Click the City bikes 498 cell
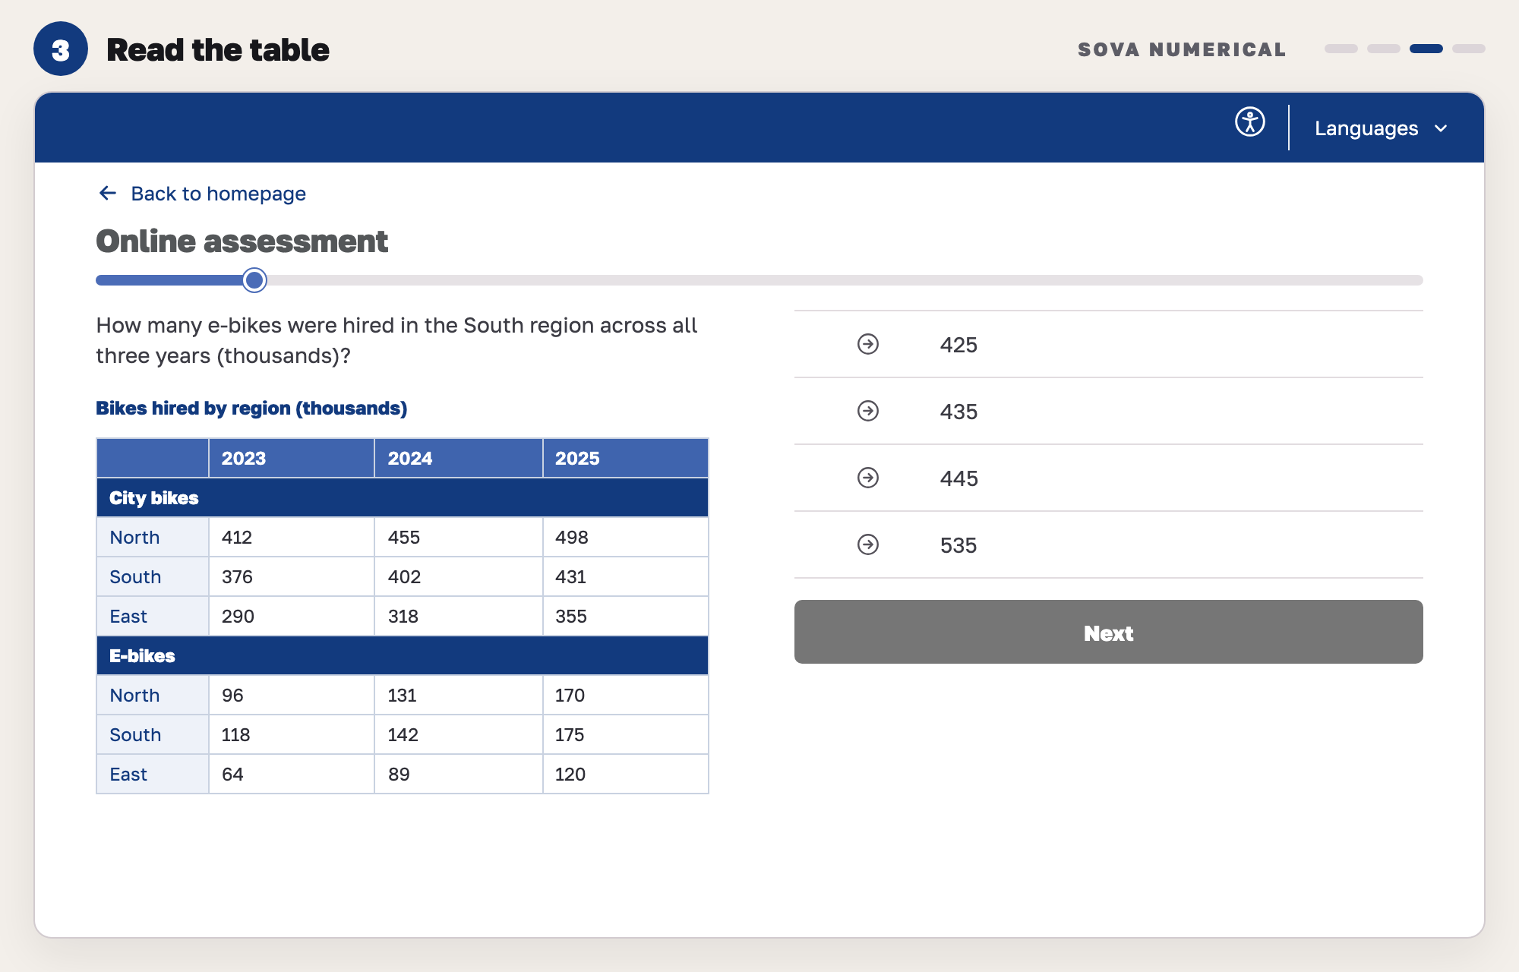This screenshot has height=972, width=1519. pos(626,537)
